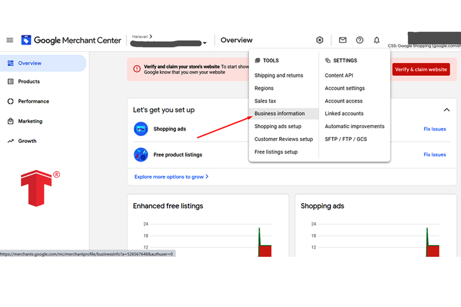Select Shipping and returns from Tools

pos(279,75)
